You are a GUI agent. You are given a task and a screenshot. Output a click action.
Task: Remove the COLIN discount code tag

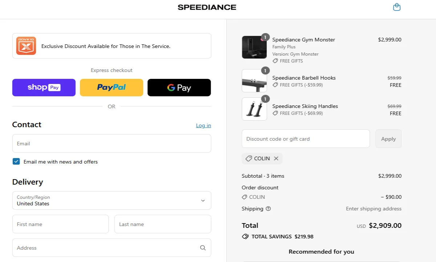[x=276, y=158]
